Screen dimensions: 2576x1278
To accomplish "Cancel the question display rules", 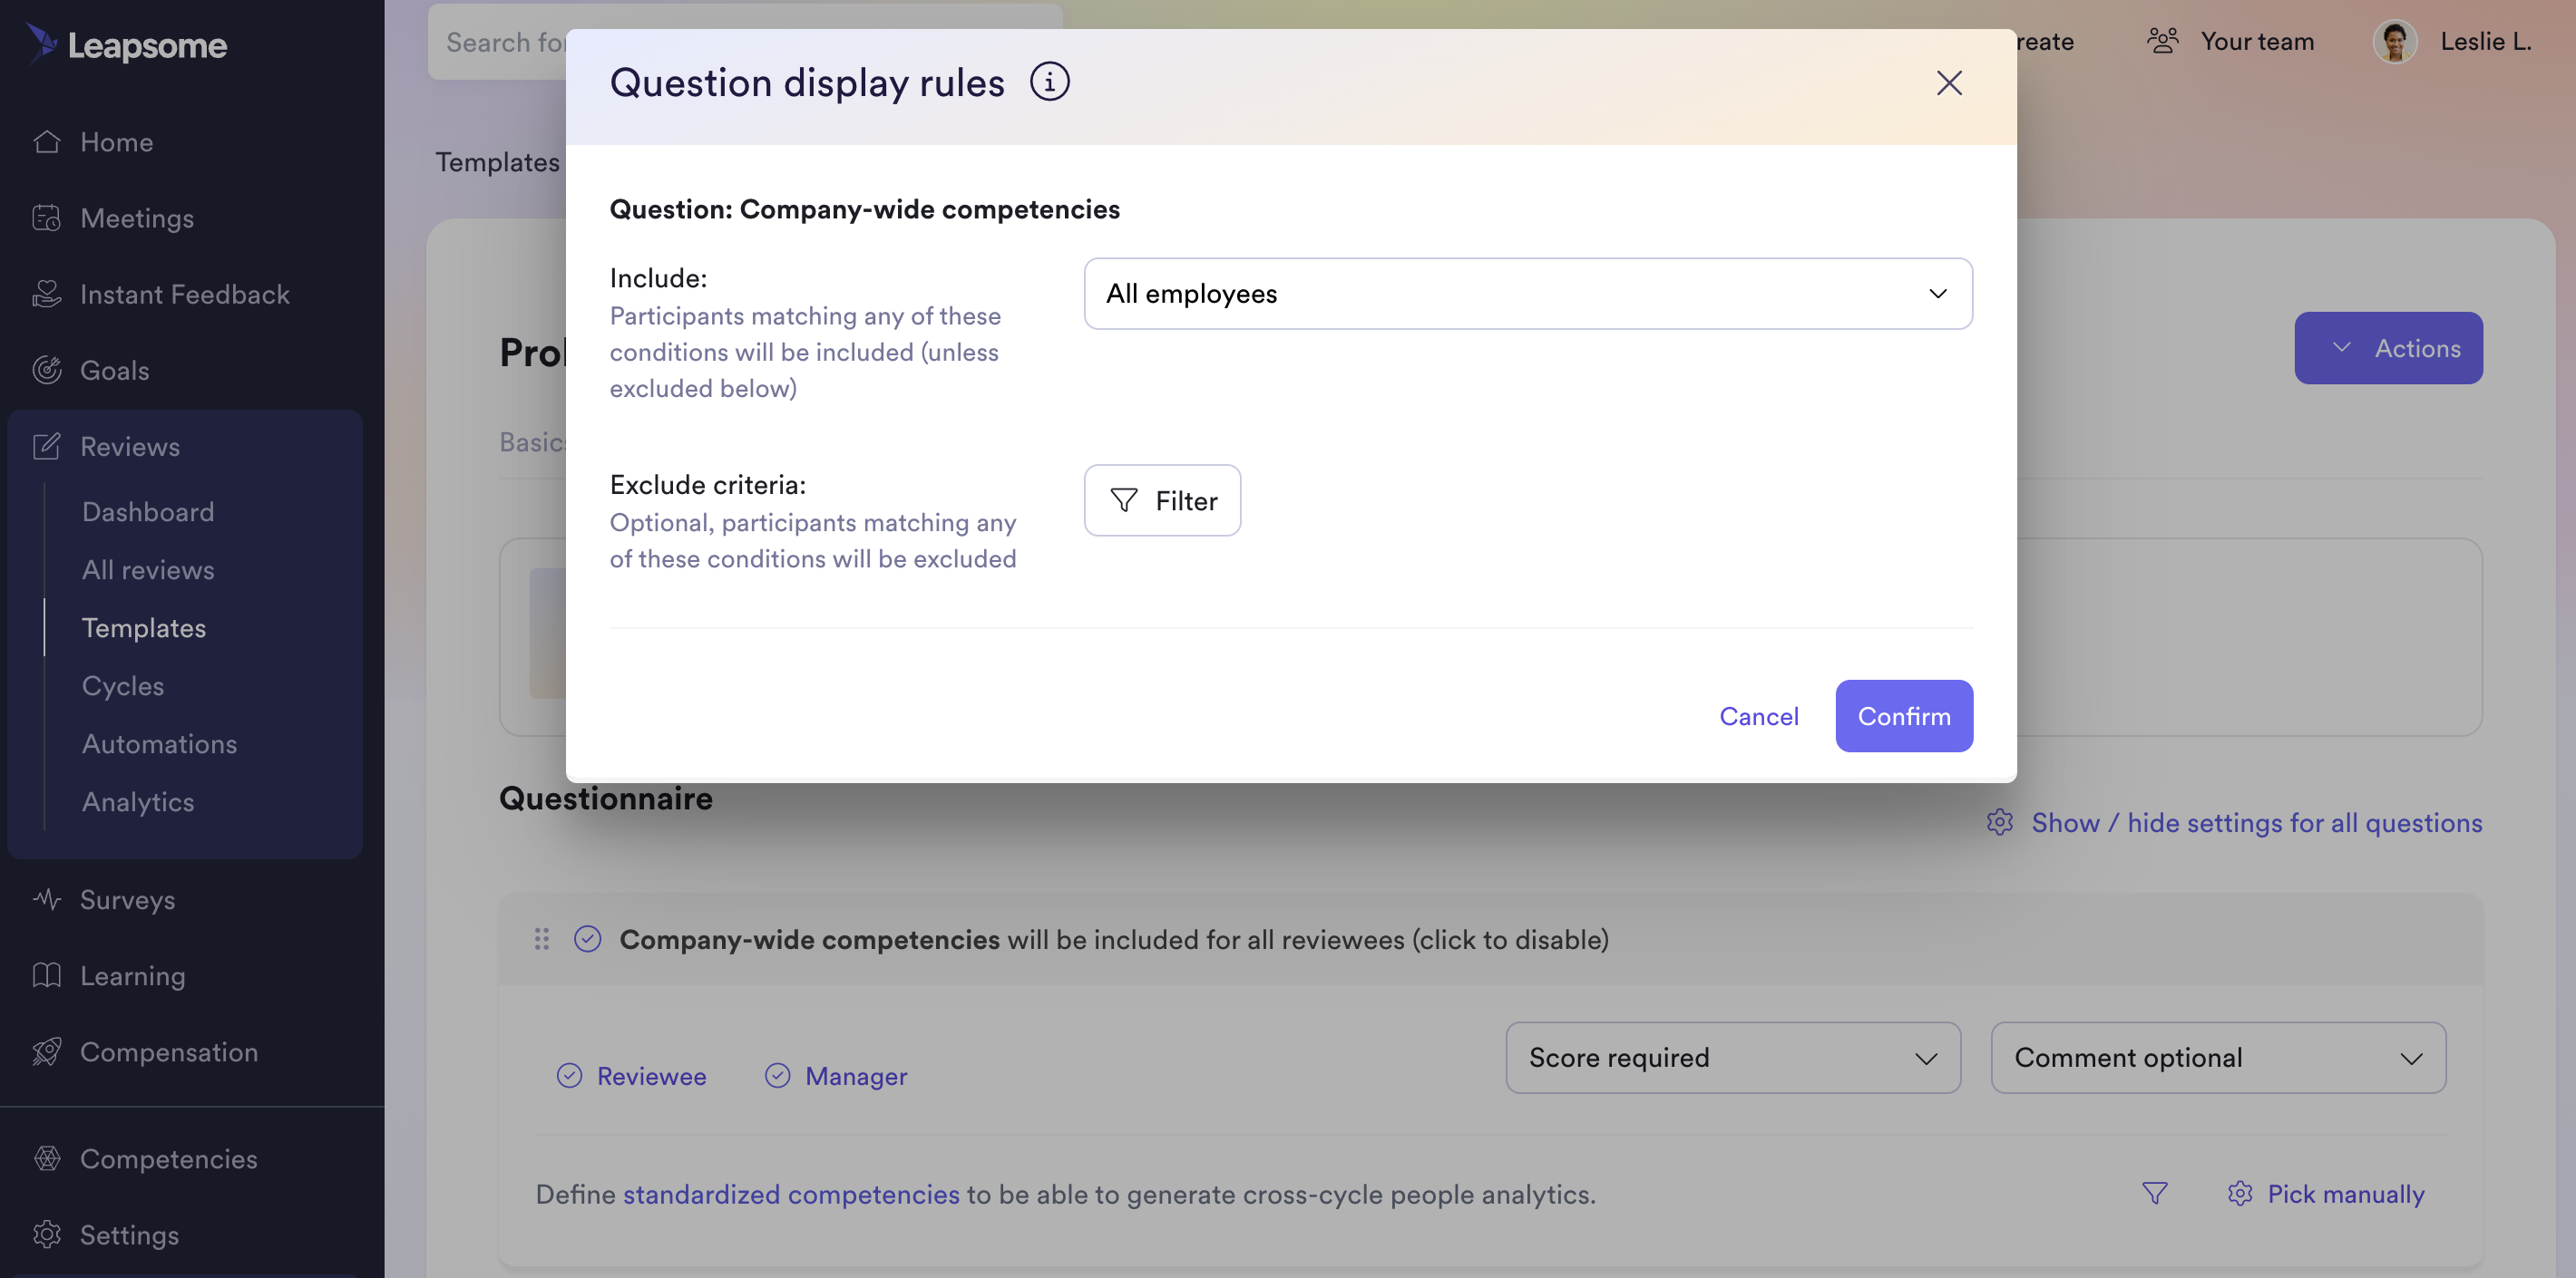I will tap(1758, 715).
